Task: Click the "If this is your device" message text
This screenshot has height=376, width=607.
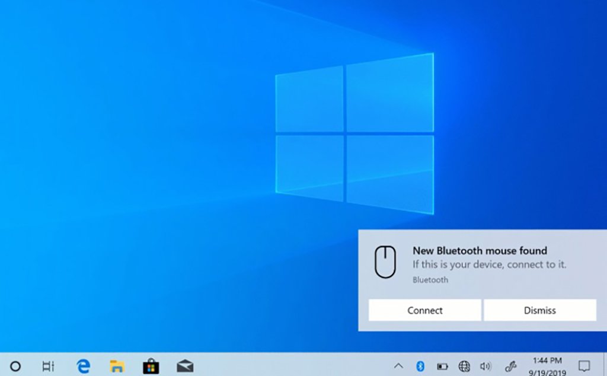Action: [x=489, y=265]
